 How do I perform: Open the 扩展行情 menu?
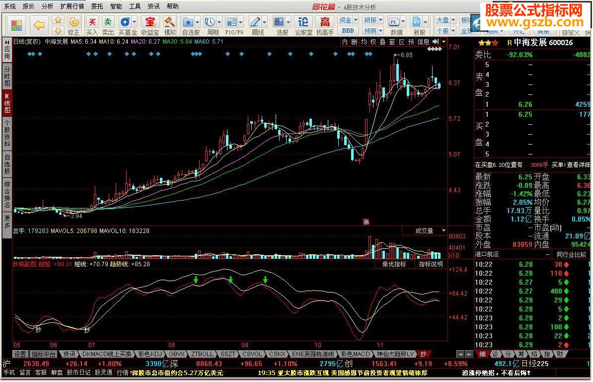[72, 6]
